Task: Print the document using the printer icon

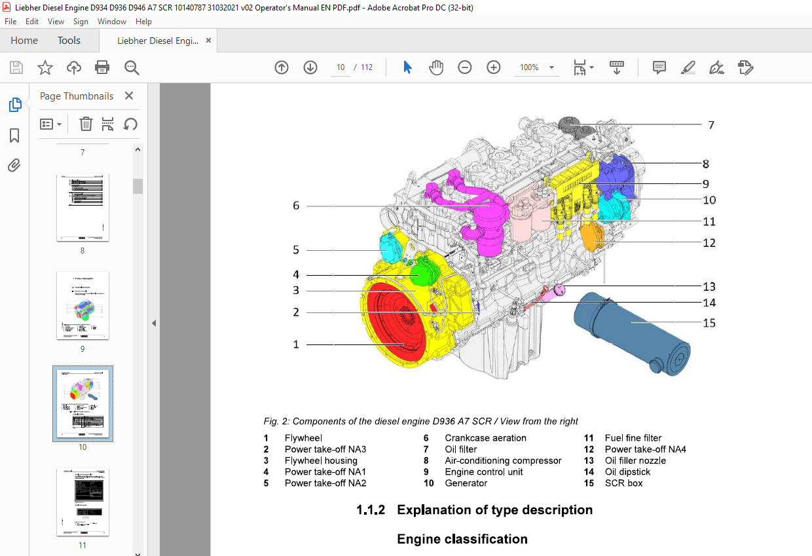Action: pos(102,67)
